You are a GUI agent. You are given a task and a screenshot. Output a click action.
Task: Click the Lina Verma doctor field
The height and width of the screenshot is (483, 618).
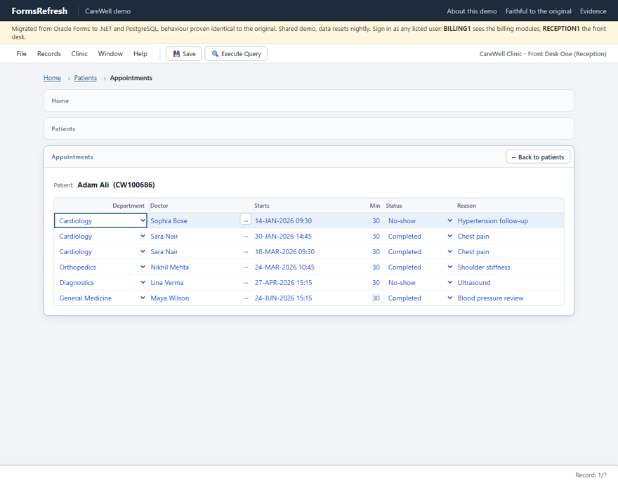[195, 282]
